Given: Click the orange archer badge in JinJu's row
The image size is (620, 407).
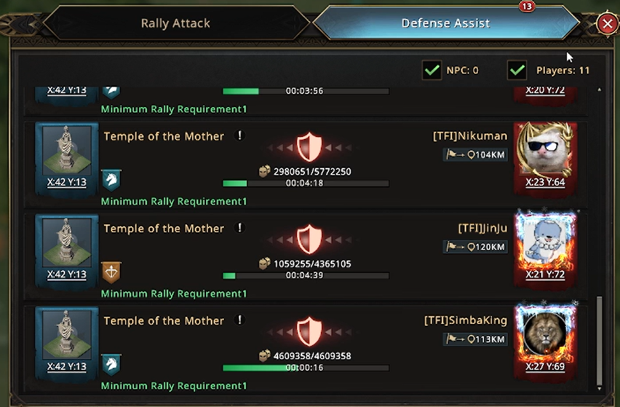Looking at the screenshot, I should click(111, 272).
